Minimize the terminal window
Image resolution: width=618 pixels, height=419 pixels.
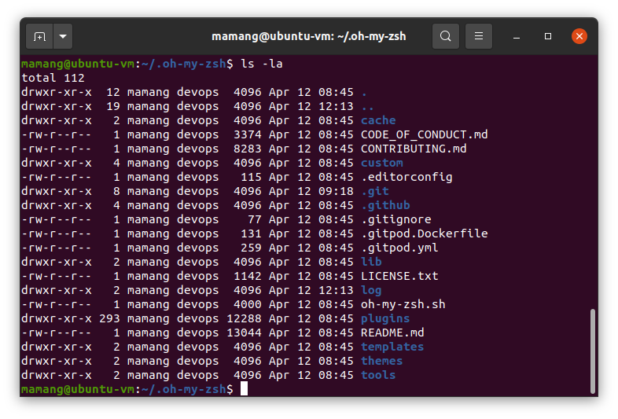517,37
